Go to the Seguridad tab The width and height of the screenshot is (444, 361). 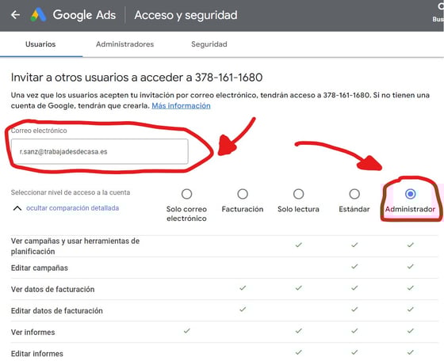click(209, 44)
